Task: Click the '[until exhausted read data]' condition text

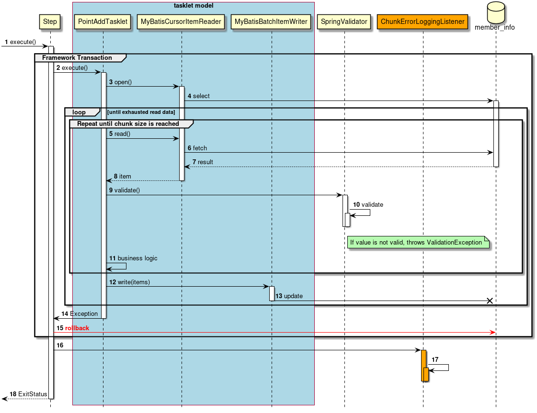Action: coord(141,112)
